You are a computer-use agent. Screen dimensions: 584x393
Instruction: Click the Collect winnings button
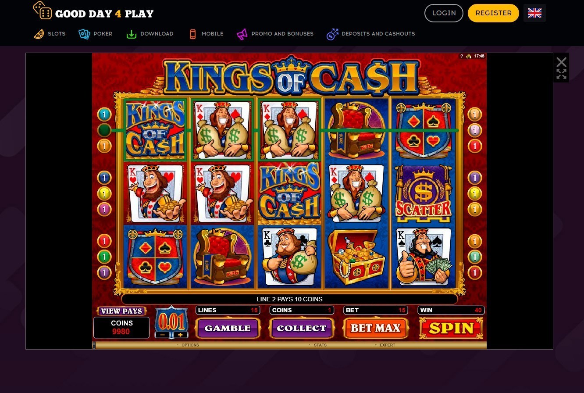click(302, 328)
